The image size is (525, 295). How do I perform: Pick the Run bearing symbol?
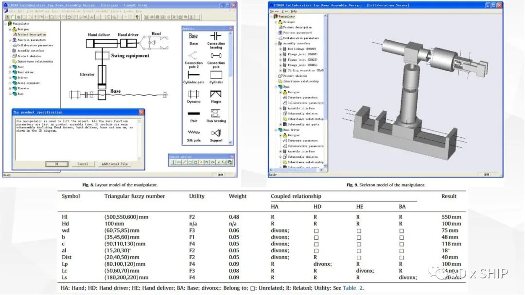pos(216,116)
